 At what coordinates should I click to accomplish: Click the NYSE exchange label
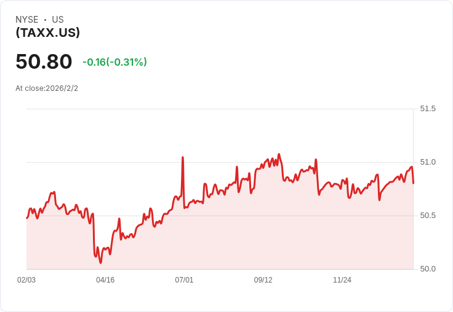click(x=27, y=20)
